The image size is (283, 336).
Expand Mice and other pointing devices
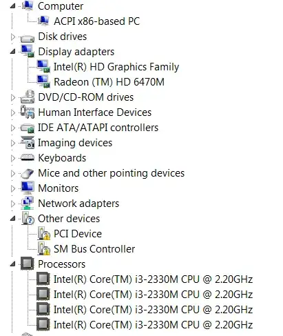[13, 173]
